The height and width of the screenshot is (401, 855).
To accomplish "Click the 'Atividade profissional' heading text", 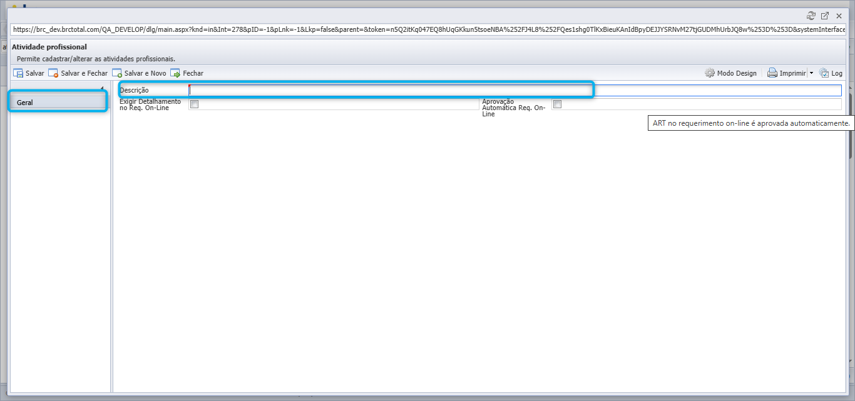I will [x=49, y=47].
